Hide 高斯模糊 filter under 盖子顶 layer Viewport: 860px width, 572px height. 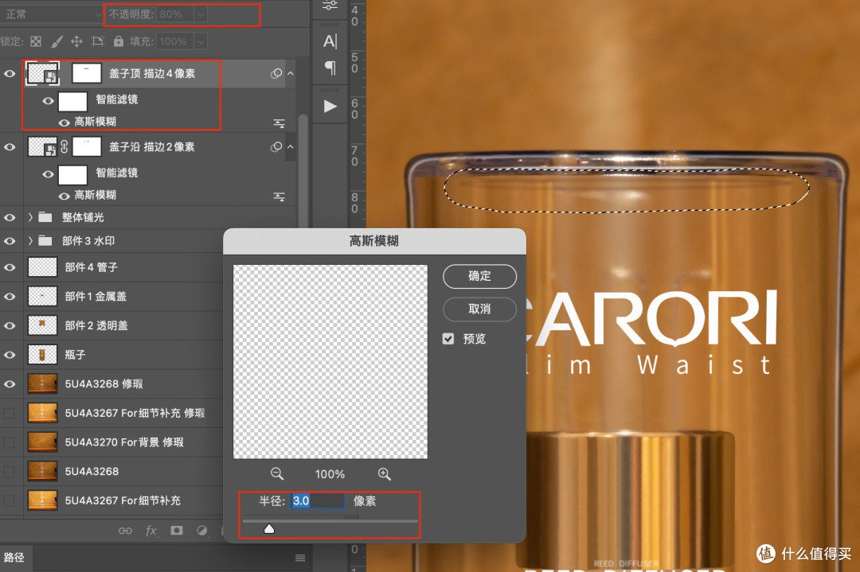pos(64,123)
